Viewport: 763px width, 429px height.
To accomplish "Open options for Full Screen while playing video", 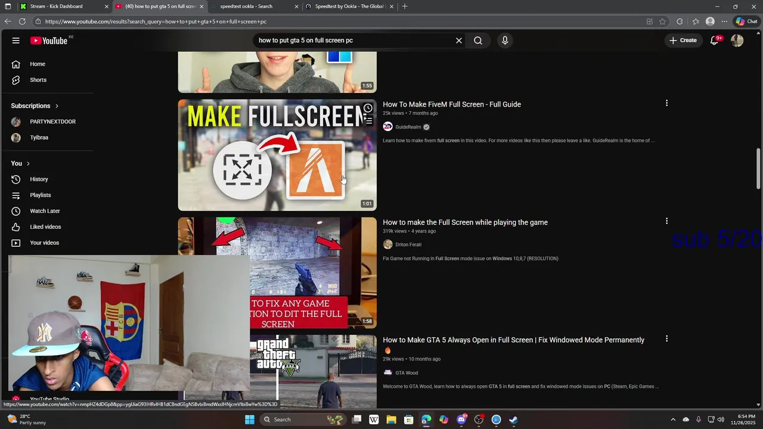I will (x=666, y=221).
